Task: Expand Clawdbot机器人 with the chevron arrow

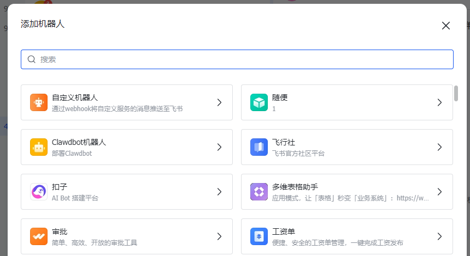Action: pos(219,147)
